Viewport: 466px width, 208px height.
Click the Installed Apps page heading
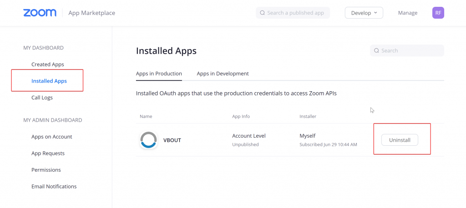tap(166, 51)
